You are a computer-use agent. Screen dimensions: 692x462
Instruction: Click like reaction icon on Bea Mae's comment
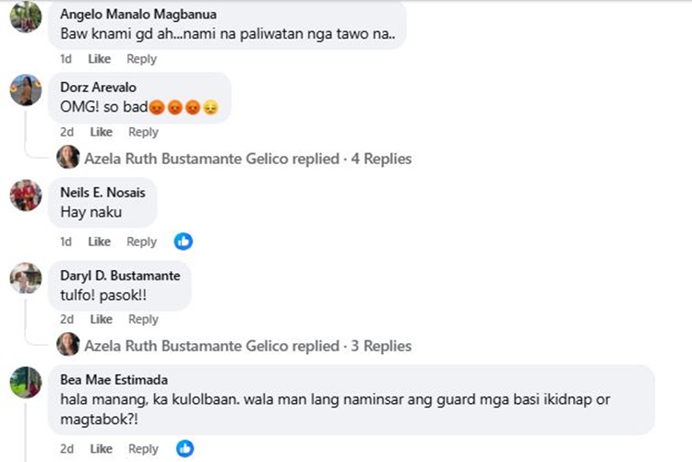pyautogui.click(x=185, y=449)
